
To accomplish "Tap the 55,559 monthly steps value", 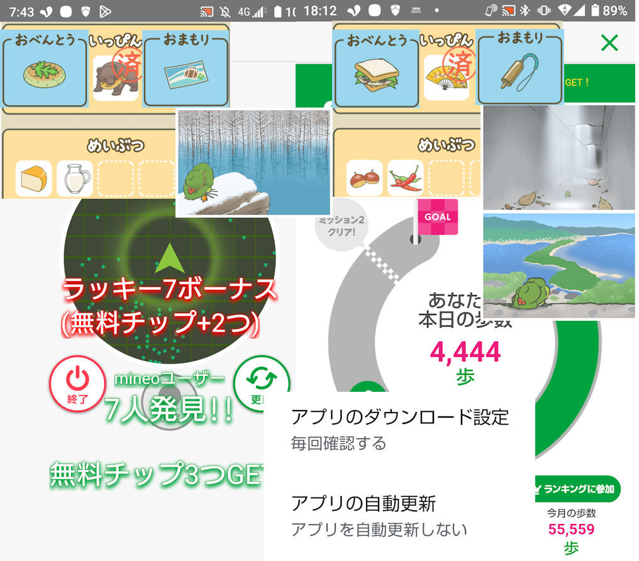I will [x=571, y=529].
